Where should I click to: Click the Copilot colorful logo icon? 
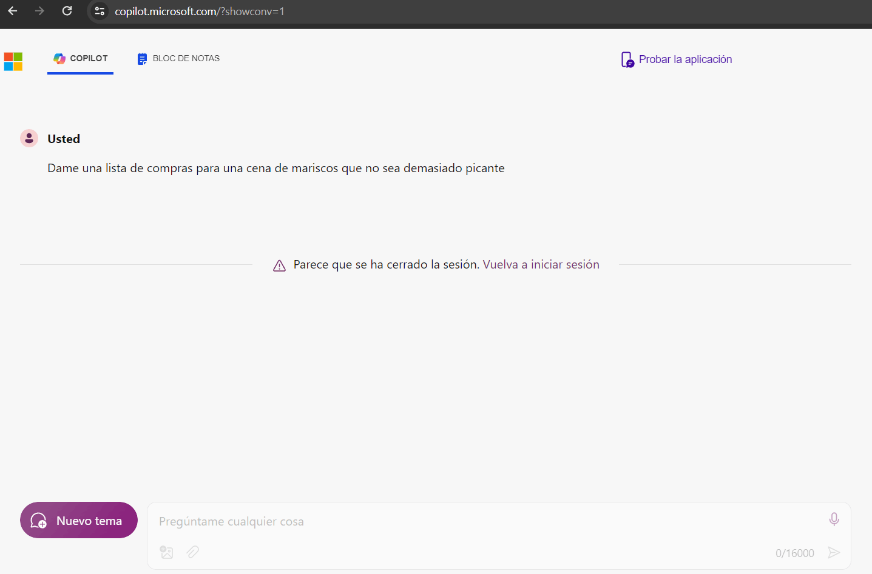pos(59,58)
